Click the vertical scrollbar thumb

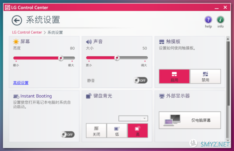tap(228, 73)
